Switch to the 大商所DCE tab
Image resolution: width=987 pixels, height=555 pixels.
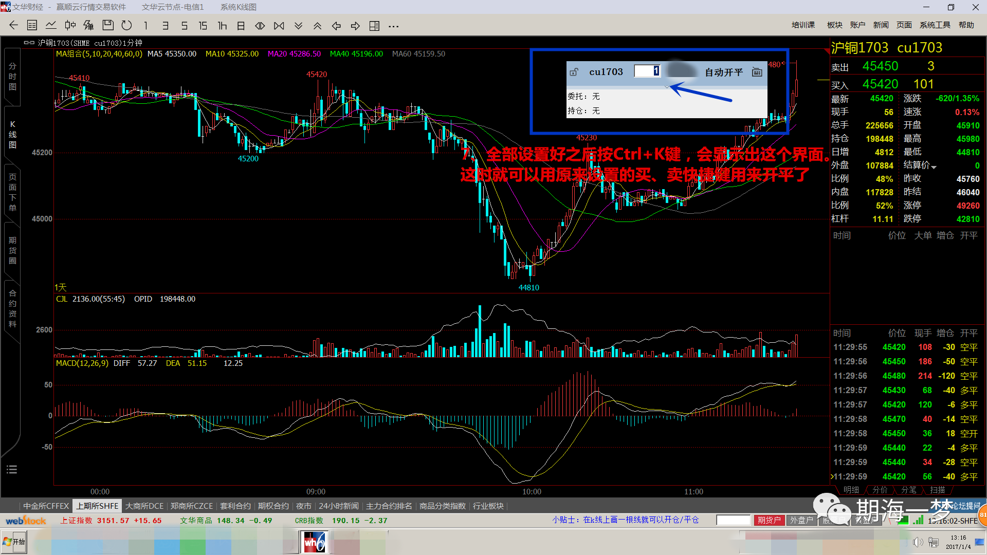tap(144, 506)
